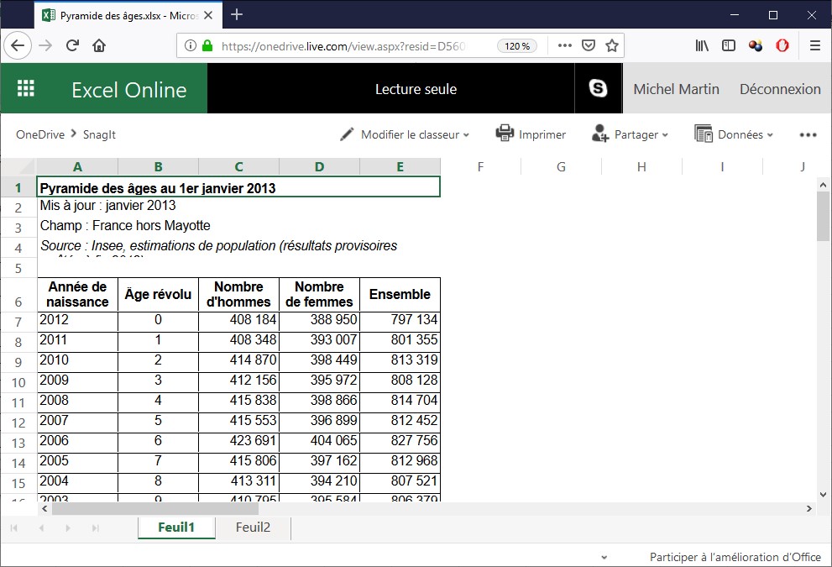Click the Skype icon in header
This screenshot has width=832, height=567.
pos(598,88)
